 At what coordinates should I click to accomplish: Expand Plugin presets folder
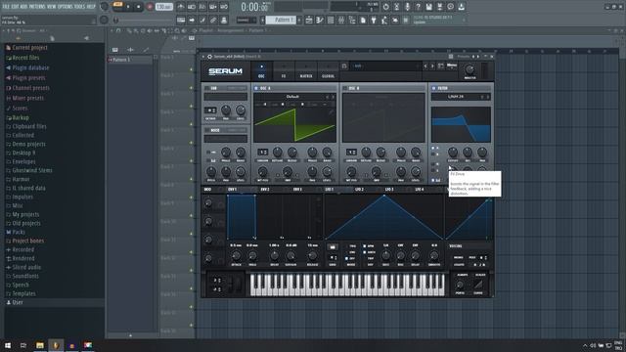point(28,78)
